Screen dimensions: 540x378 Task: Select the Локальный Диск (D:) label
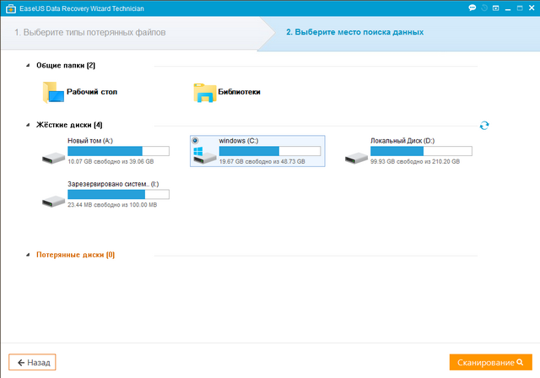402,140
